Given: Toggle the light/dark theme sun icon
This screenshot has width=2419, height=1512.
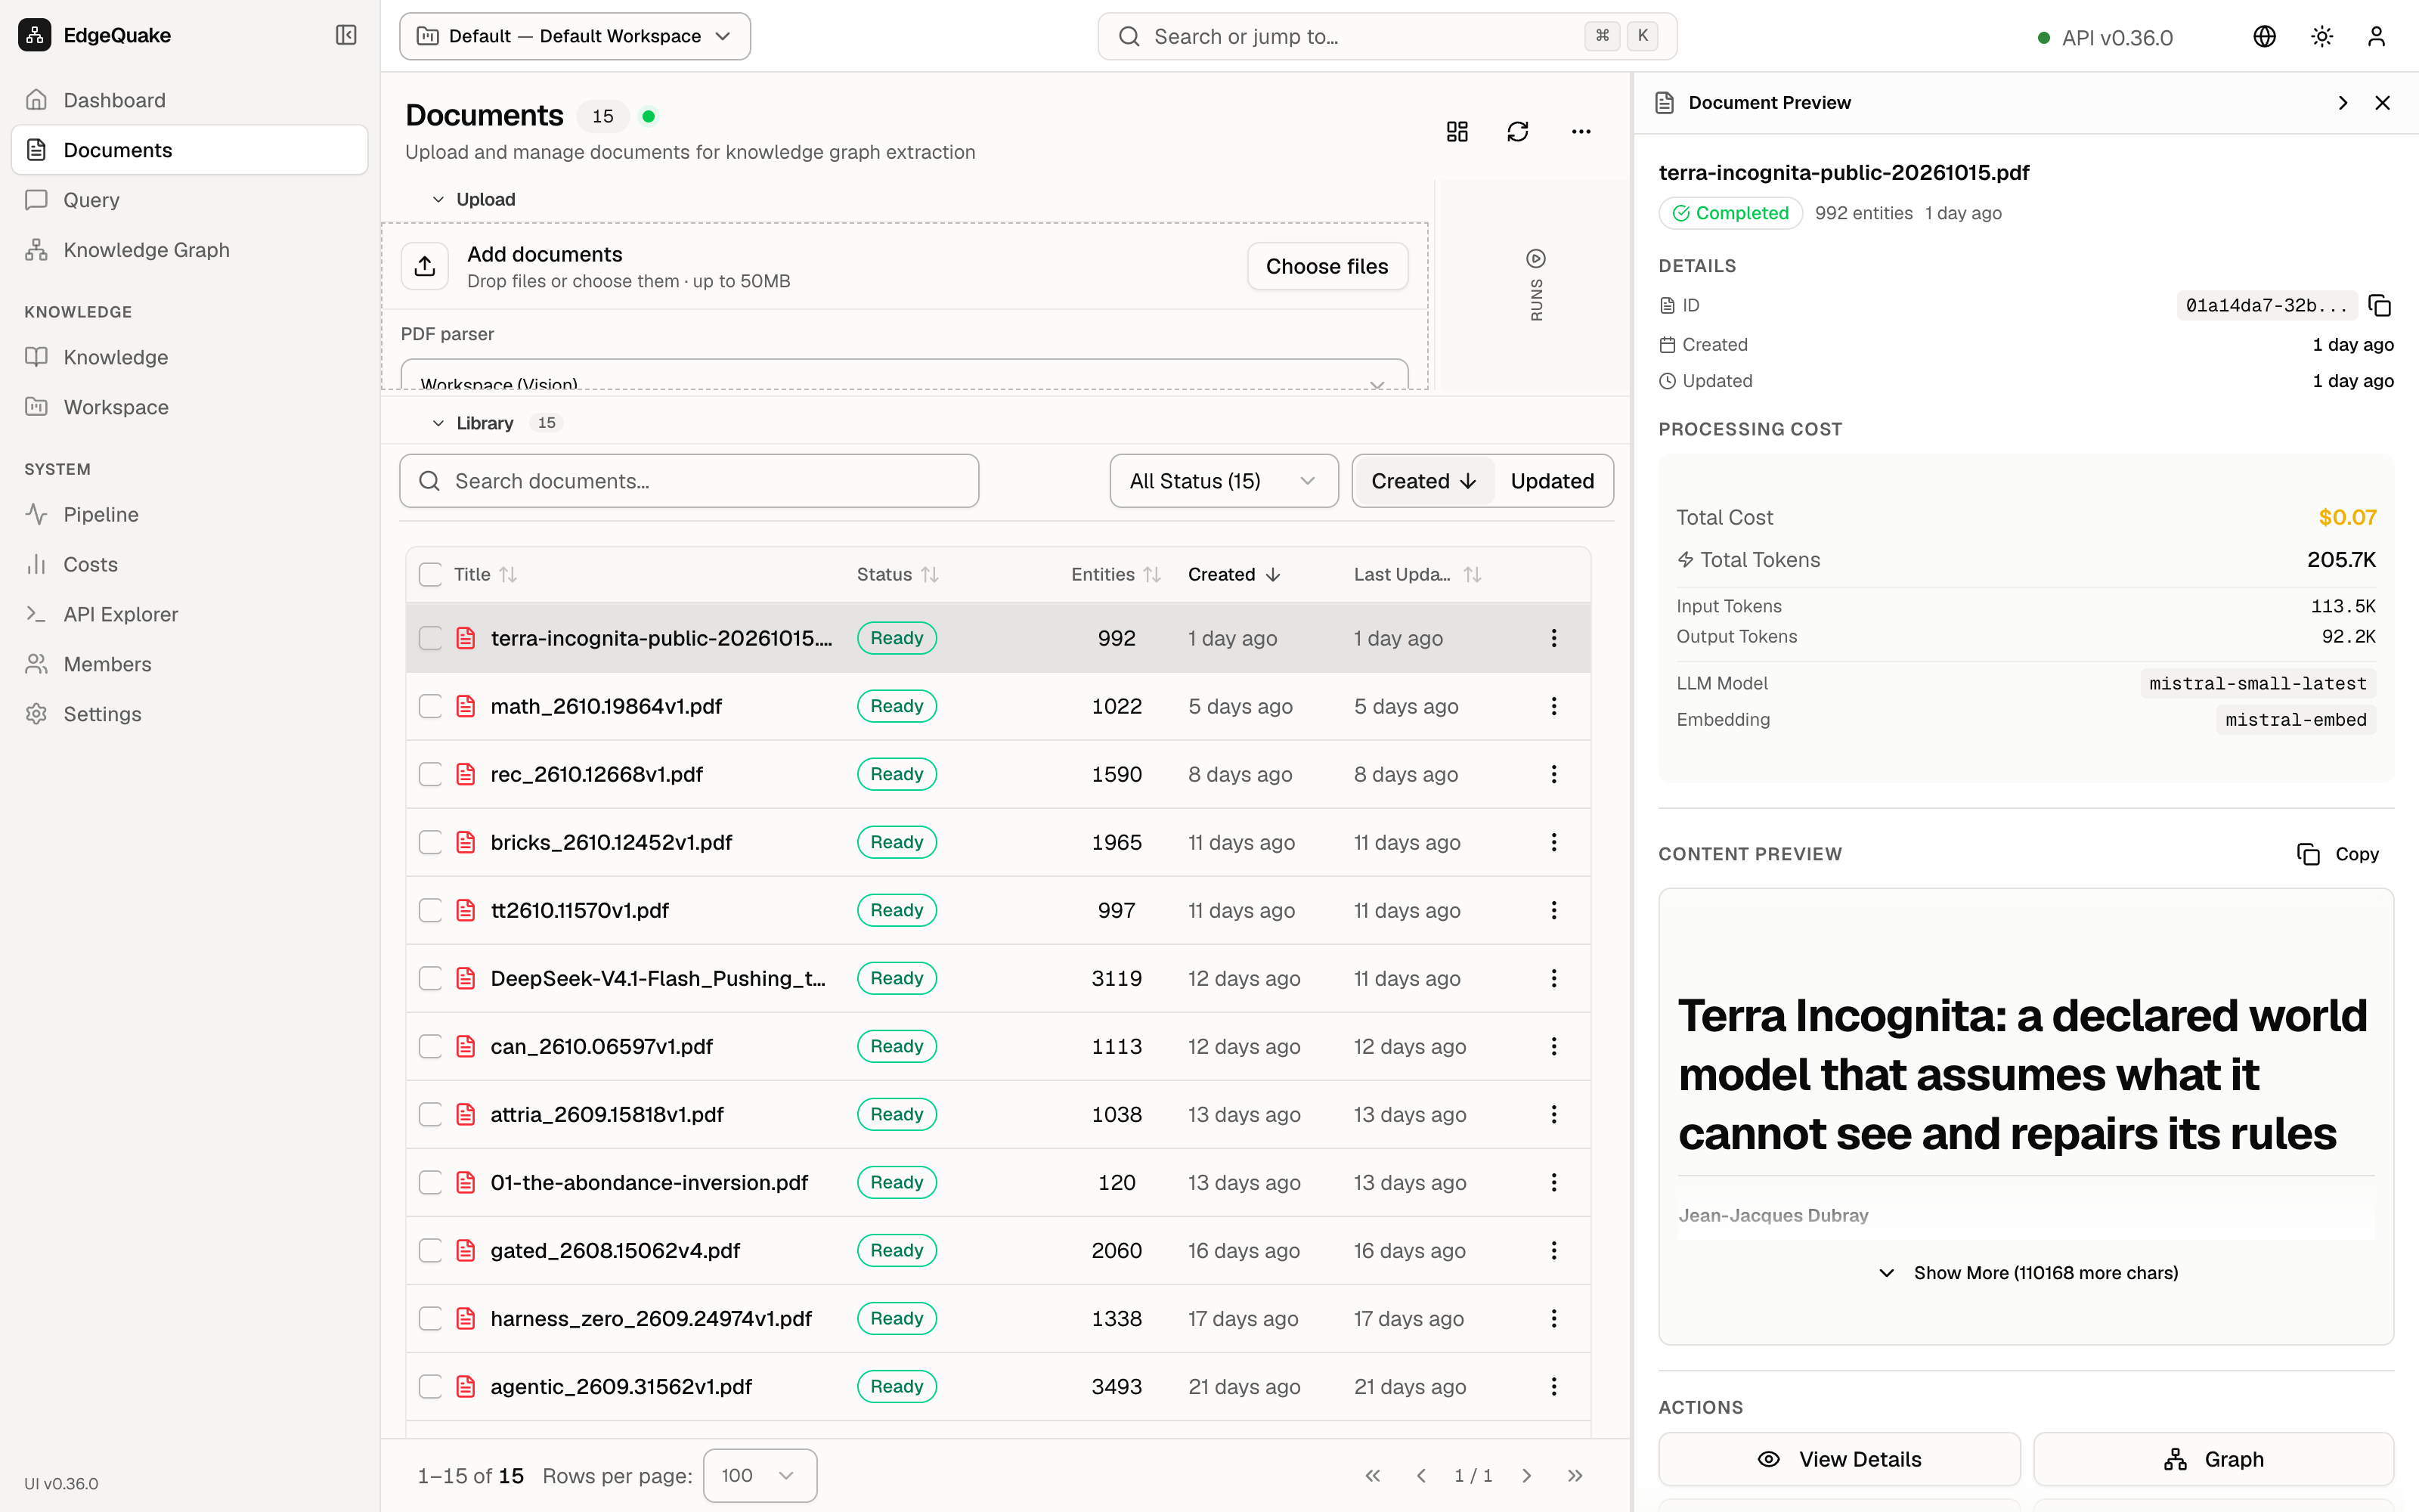Looking at the screenshot, I should (2321, 37).
